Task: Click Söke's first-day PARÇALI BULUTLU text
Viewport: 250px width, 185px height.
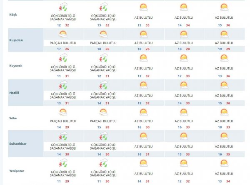Action: point(63,121)
